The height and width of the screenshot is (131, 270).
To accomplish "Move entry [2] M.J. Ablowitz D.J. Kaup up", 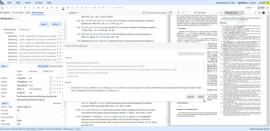I will [x=58, y=39].
